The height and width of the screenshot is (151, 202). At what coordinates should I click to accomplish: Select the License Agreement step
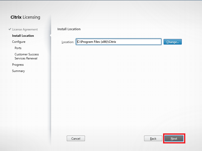tap(25, 29)
